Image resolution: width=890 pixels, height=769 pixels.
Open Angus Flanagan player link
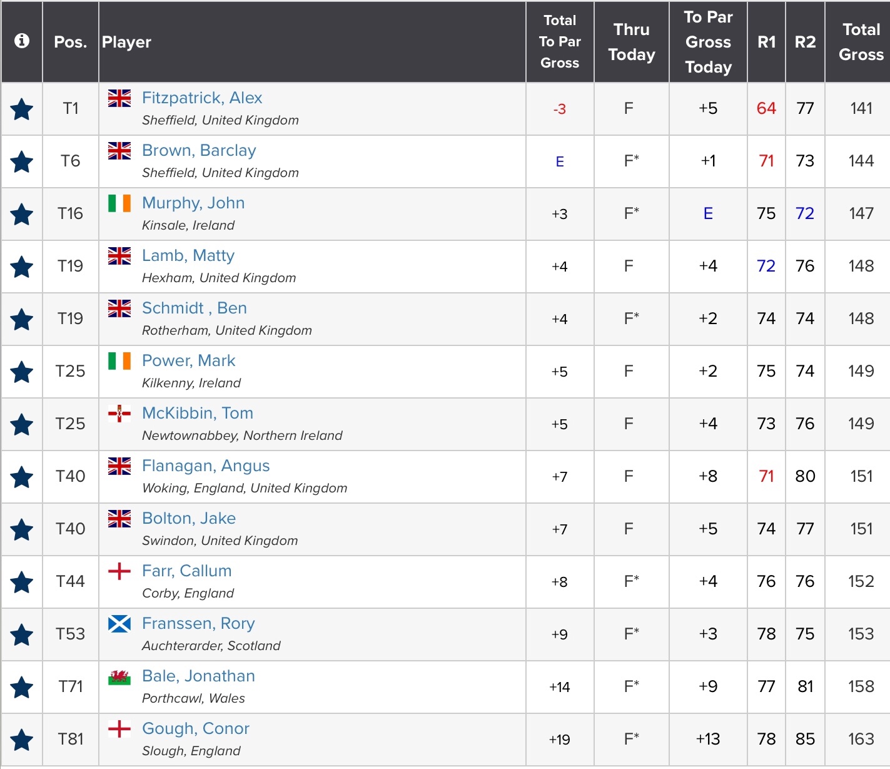coord(206,466)
